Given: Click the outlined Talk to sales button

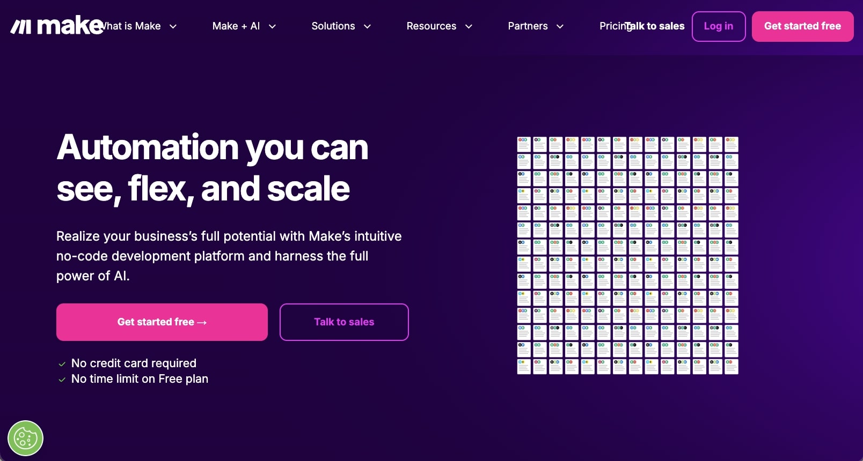Looking at the screenshot, I should click(x=344, y=322).
